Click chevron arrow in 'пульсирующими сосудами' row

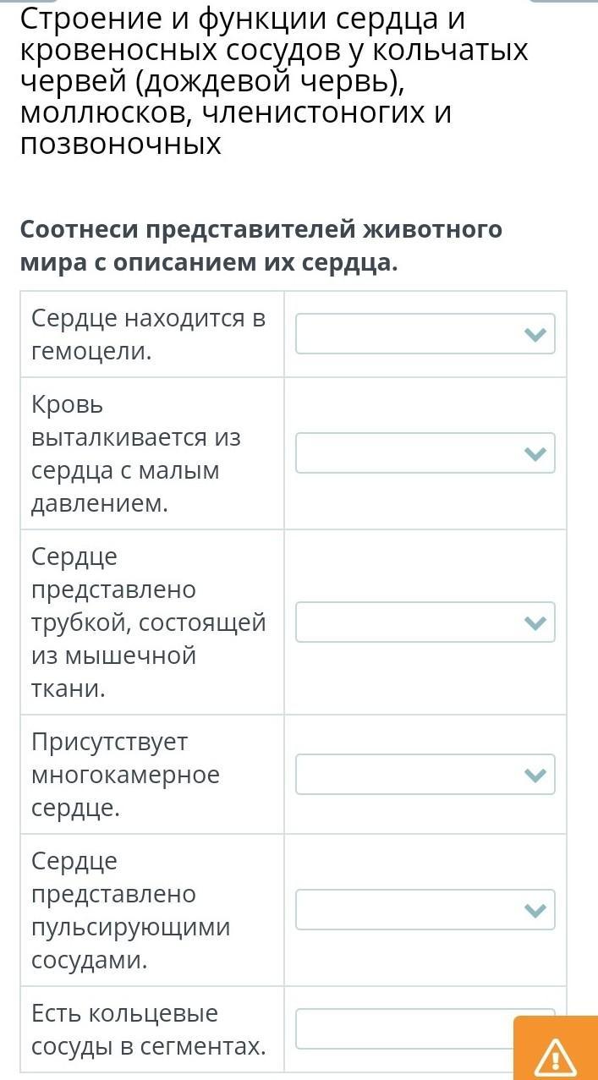click(535, 911)
